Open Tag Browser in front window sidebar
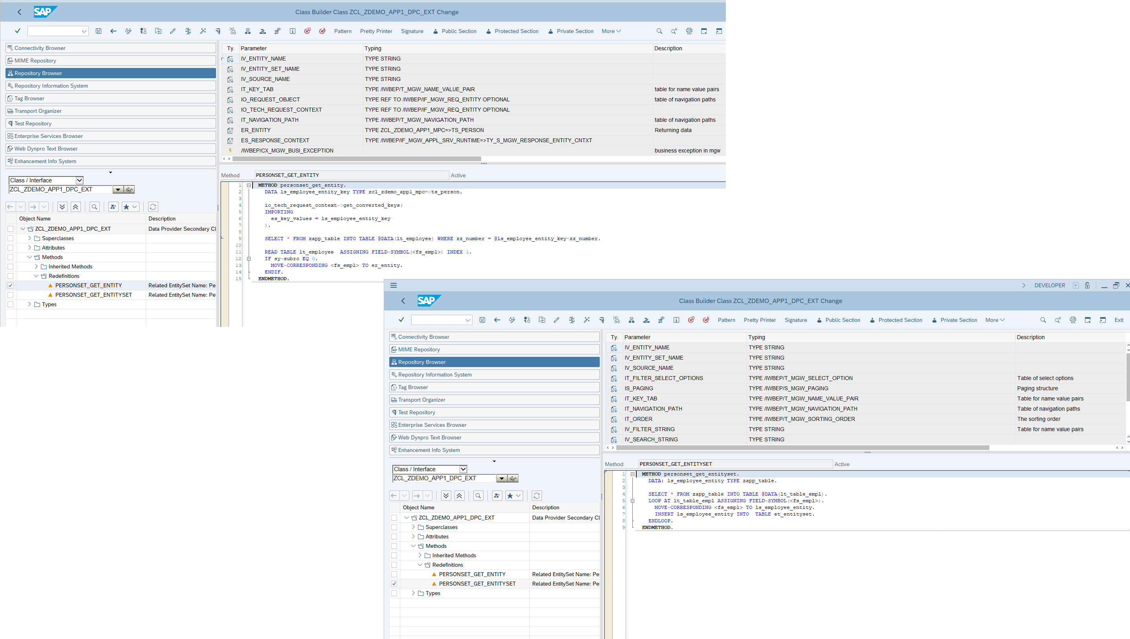The width and height of the screenshot is (1130, 639). [494, 387]
